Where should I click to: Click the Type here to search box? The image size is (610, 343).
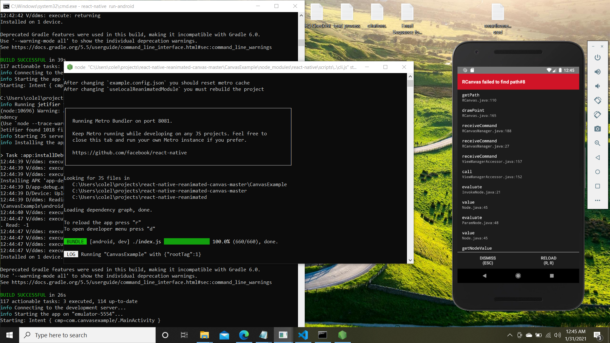pyautogui.click(x=87, y=335)
